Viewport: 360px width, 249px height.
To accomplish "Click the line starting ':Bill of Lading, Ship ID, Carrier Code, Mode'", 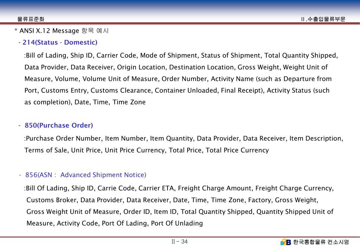I will (x=181, y=56).
